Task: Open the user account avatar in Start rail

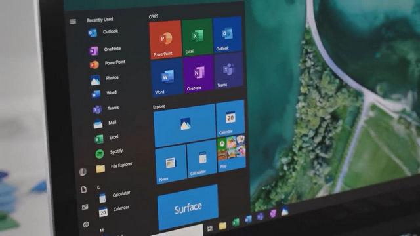Action: 83,172
